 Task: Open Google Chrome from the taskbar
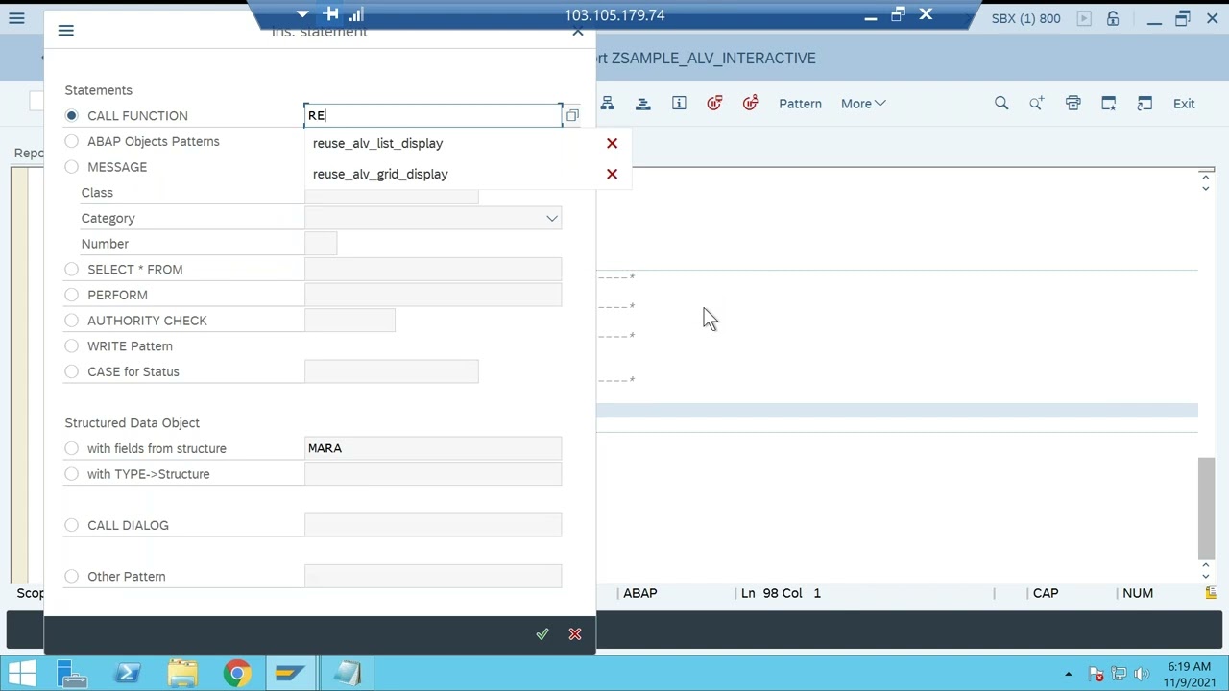[237, 674]
